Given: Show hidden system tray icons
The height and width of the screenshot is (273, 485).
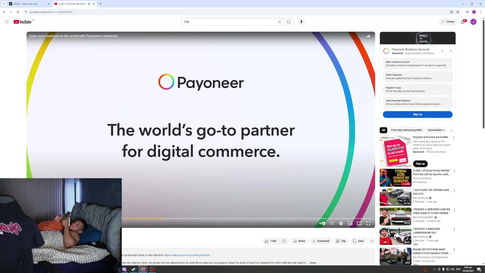Looking at the screenshot, I should (x=434, y=270).
